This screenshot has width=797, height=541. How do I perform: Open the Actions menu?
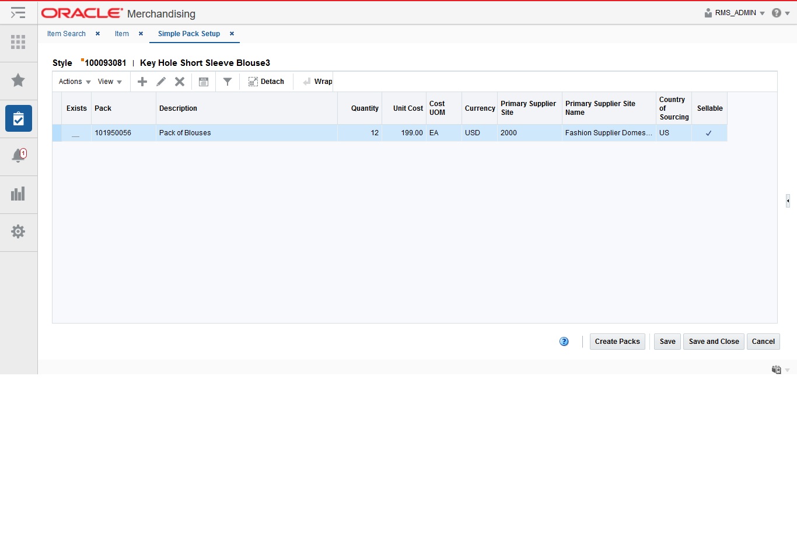(x=75, y=82)
